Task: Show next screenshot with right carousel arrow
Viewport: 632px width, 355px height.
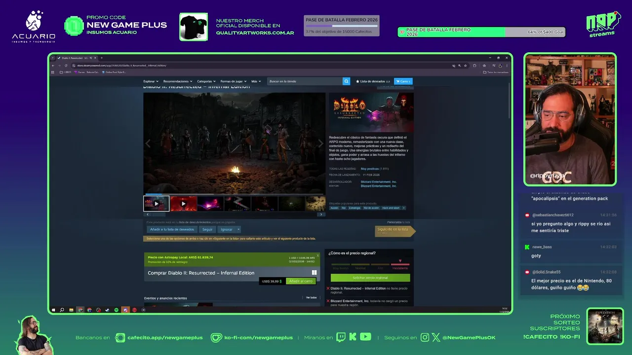Action: [321, 143]
